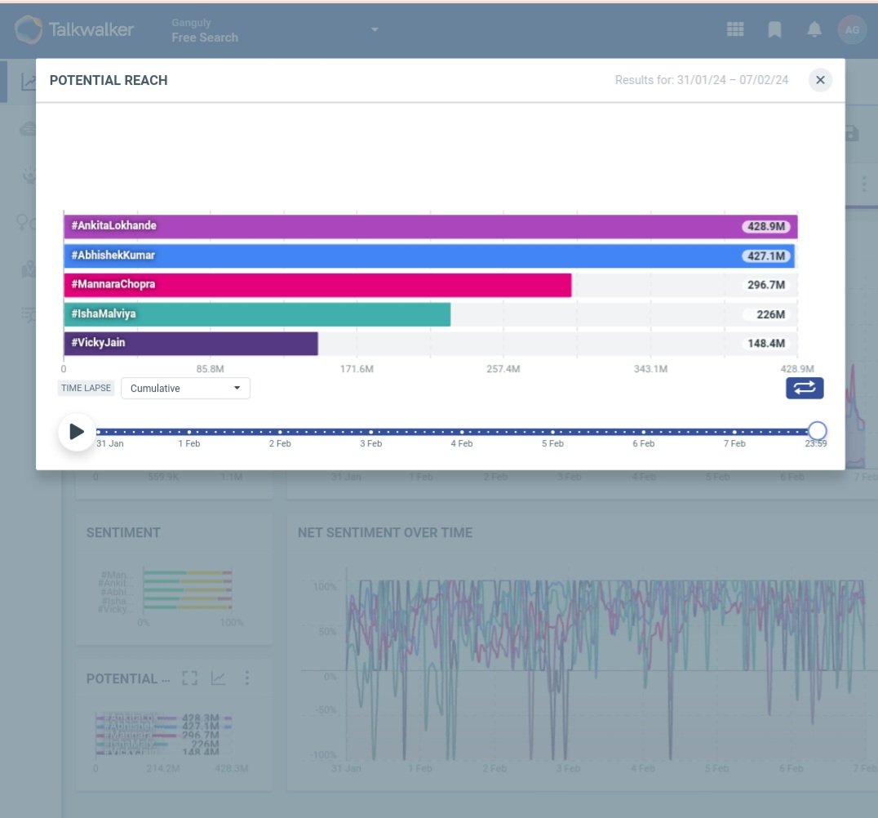Click the results date range text
Screen dimensions: 878x818
click(x=701, y=80)
